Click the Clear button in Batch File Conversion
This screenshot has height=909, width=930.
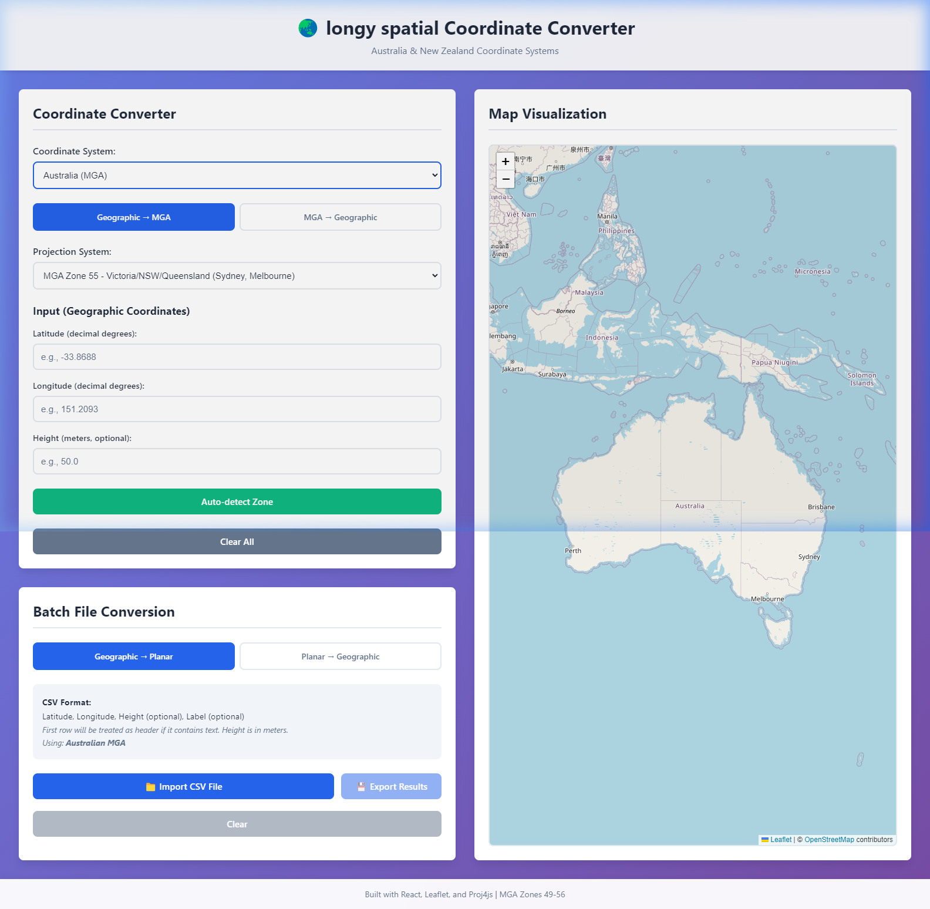237,824
